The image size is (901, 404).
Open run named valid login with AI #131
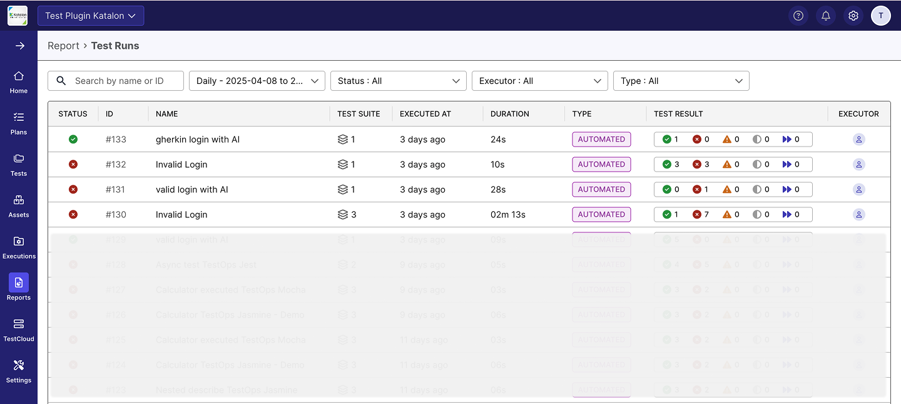click(192, 189)
